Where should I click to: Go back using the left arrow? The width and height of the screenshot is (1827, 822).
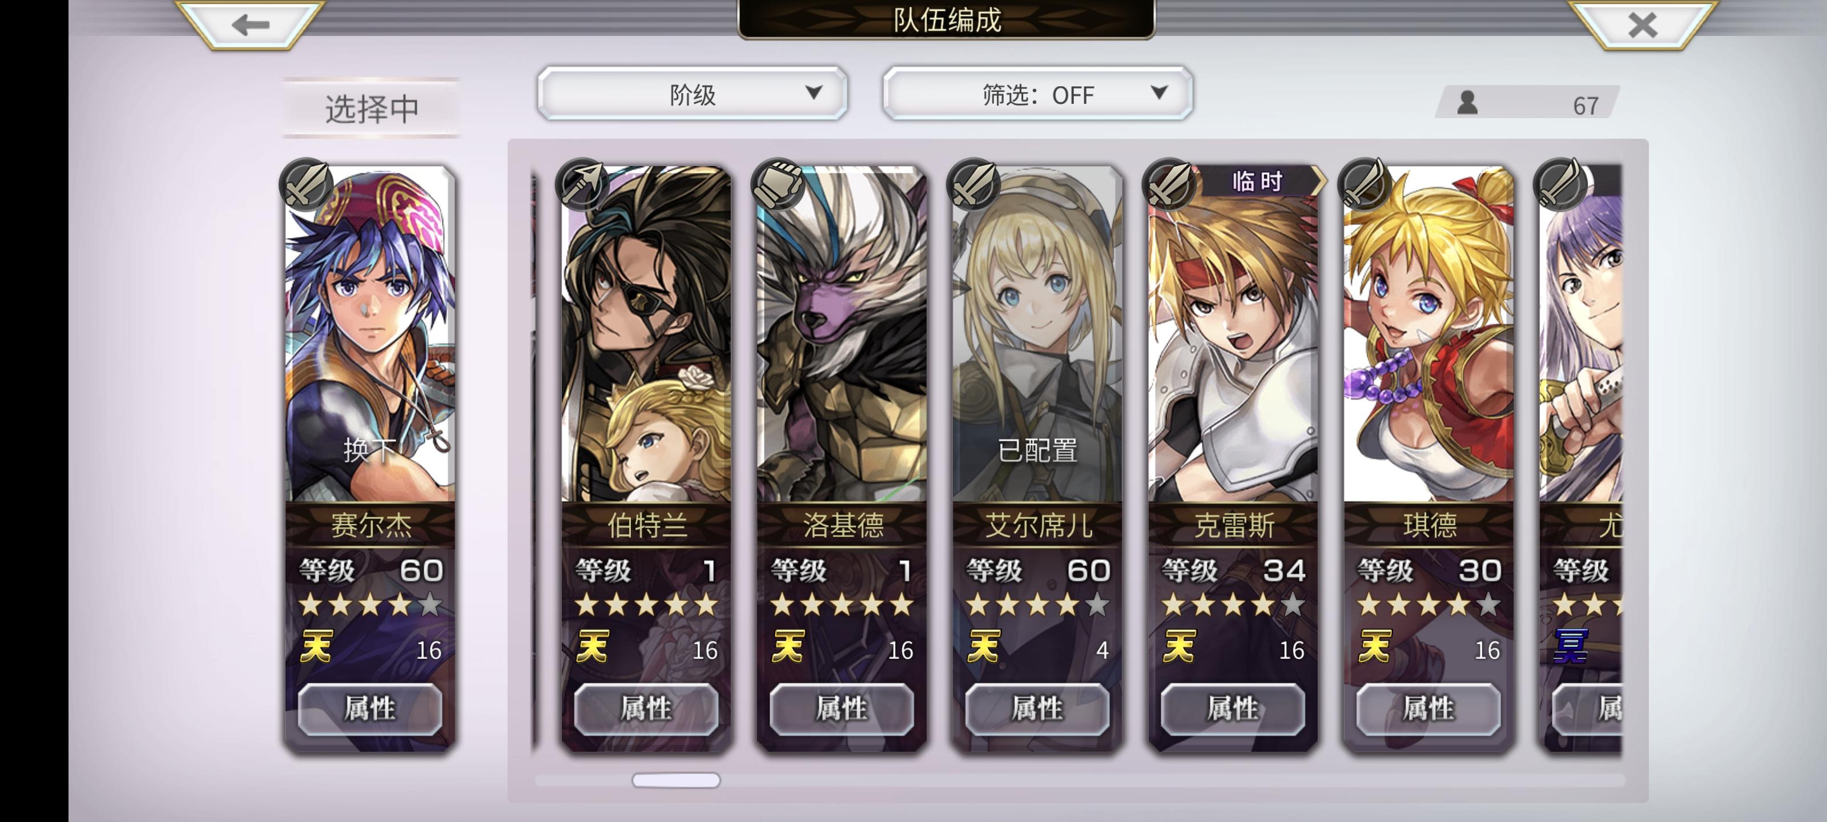251,25
